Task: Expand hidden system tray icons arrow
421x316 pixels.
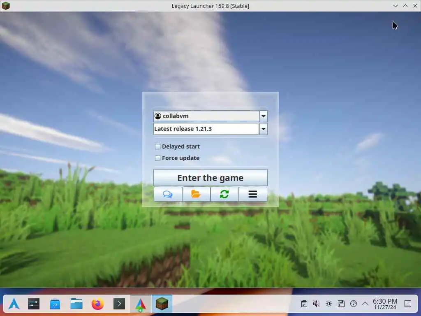Action: coord(365,304)
